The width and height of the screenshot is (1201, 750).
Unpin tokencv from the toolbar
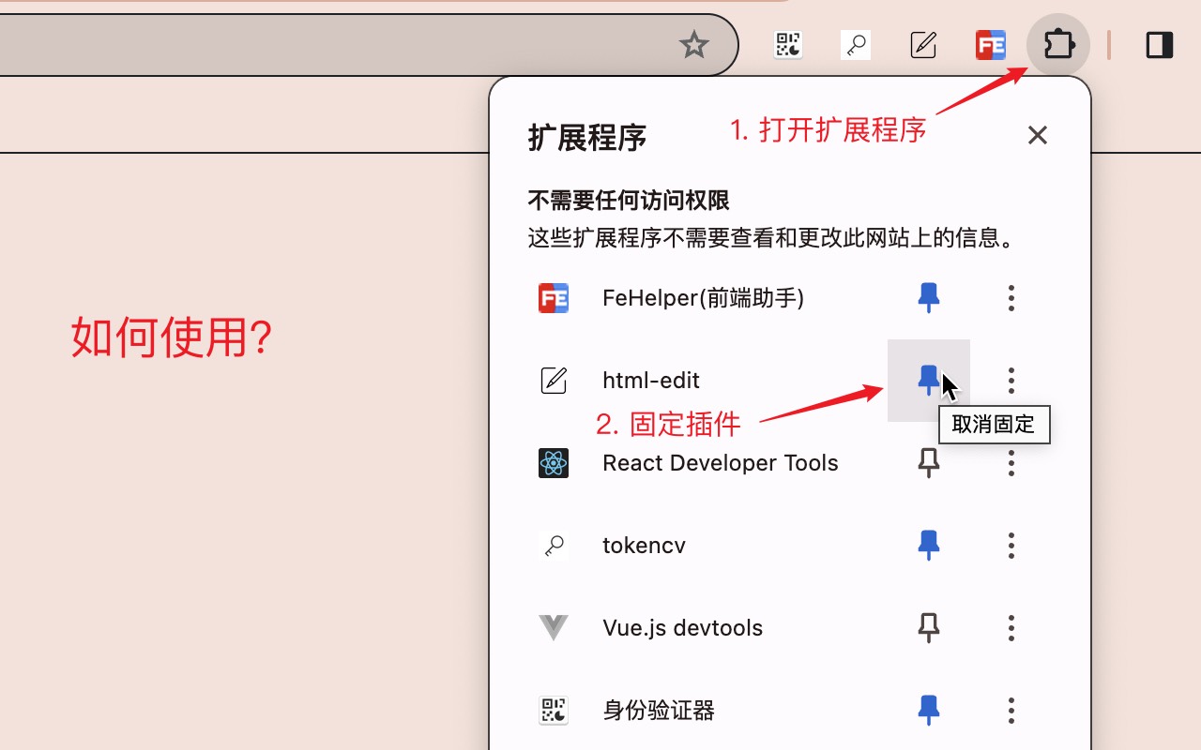[x=929, y=546]
